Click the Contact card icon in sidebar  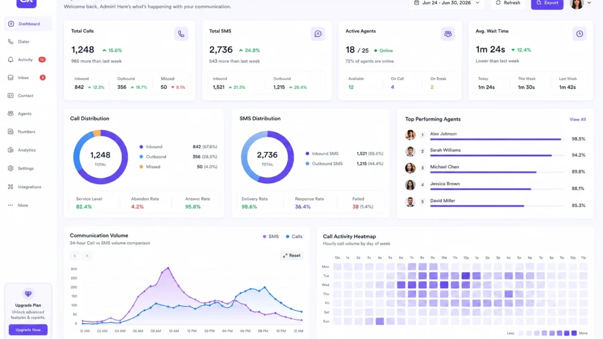tap(11, 96)
